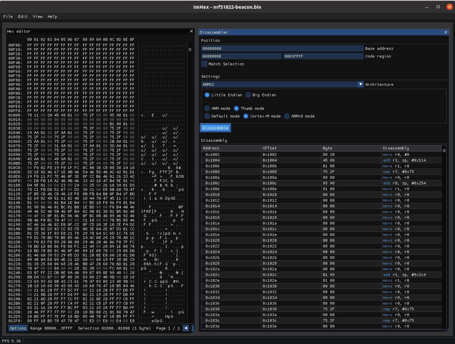Image resolution: width=455 pixels, height=344 pixels.
Task: Open the View menu
Action: 38,16
